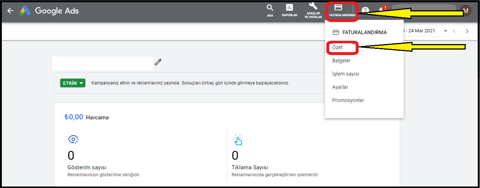
Task: Click the Tıklama Sayısı label
Action: 250,167
